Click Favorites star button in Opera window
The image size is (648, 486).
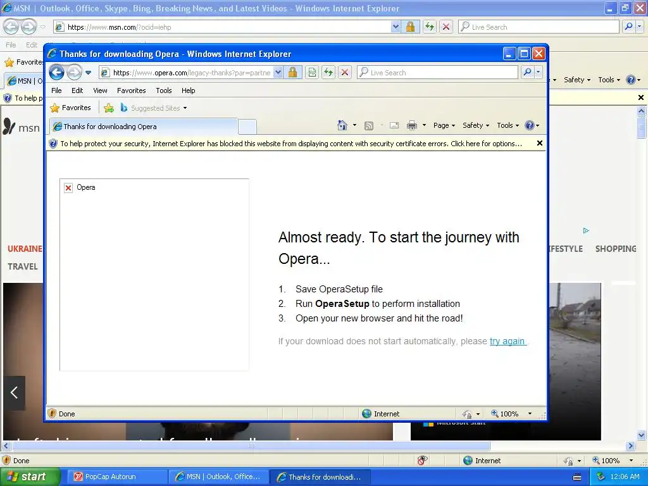tap(71, 108)
